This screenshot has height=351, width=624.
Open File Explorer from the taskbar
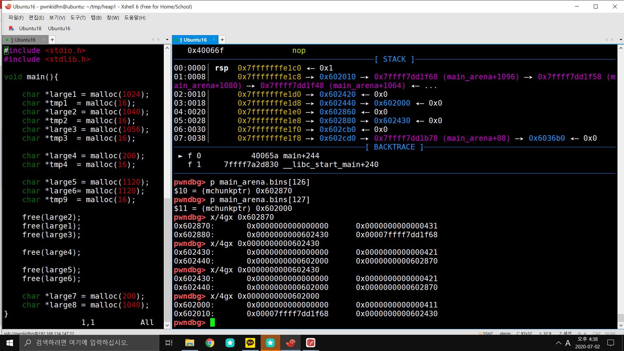[189, 343]
